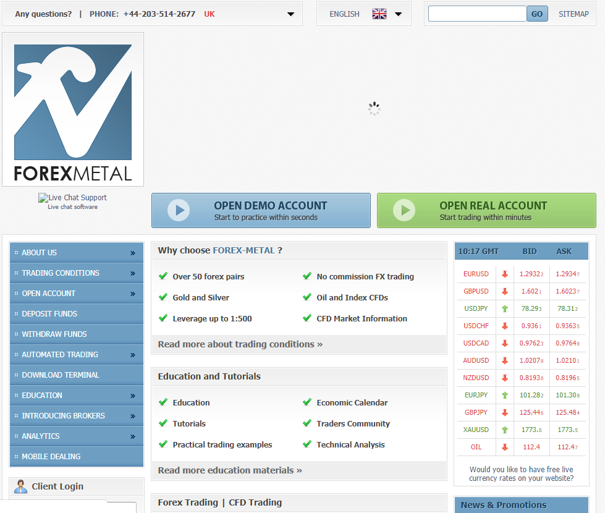Click the red down arrow for GBPJPY
This screenshot has height=513, width=605.
click(x=505, y=413)
